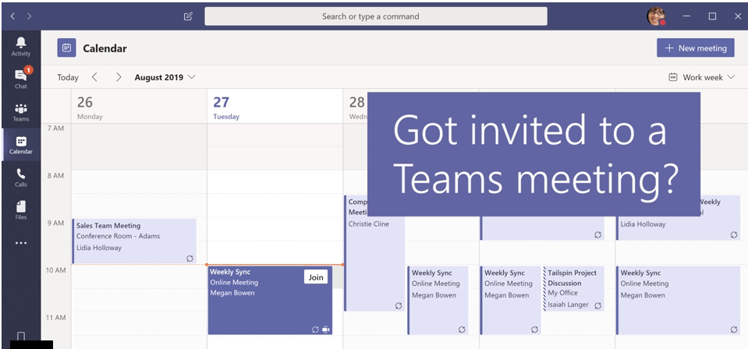Open the Tailspin Project Discussion event
Viewport: 748px width, 349px height.
click(x=573, y=289)
